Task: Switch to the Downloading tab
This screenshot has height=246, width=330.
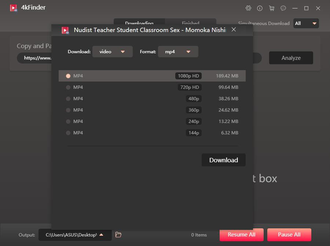Action: click(139, 23)
